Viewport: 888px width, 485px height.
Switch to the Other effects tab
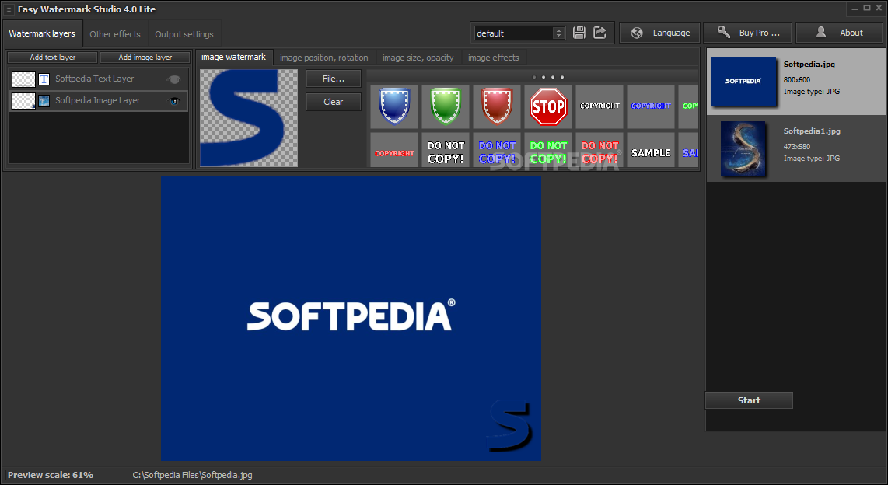point(115,34)
